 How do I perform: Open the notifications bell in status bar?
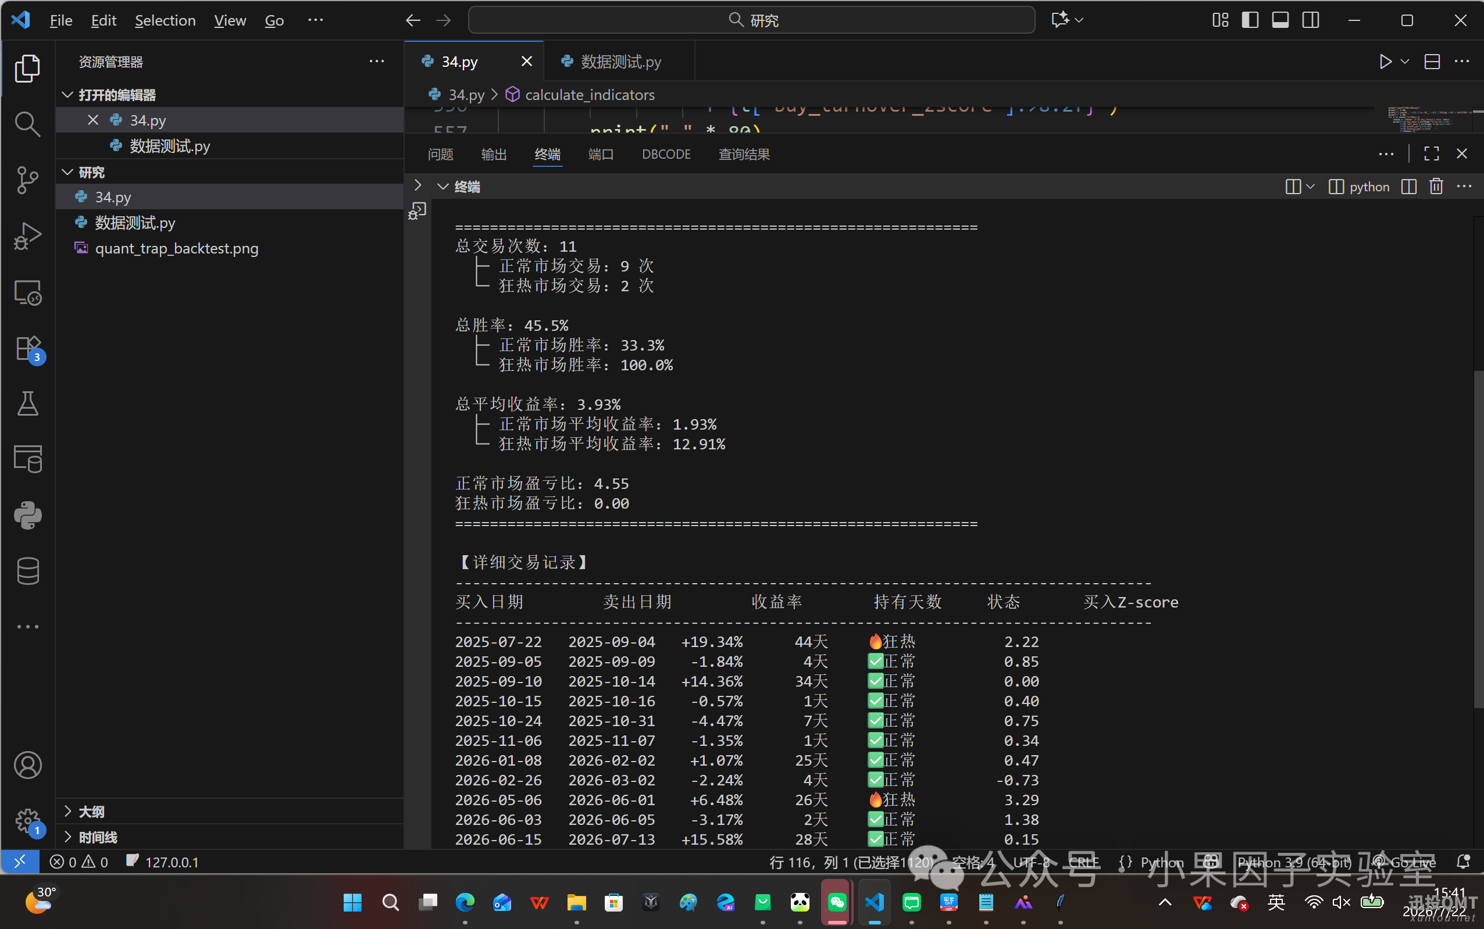1463,862
